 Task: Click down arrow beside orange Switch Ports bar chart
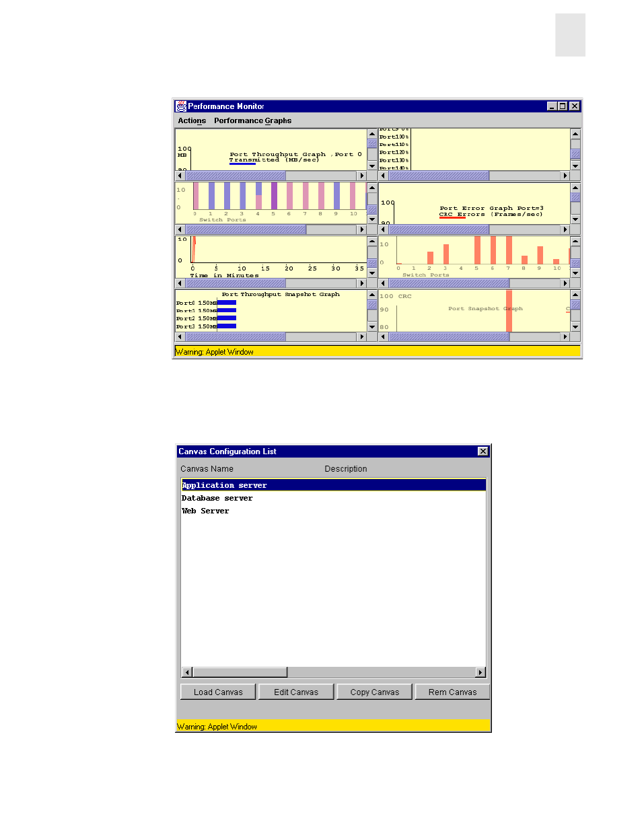pos(575,273)
